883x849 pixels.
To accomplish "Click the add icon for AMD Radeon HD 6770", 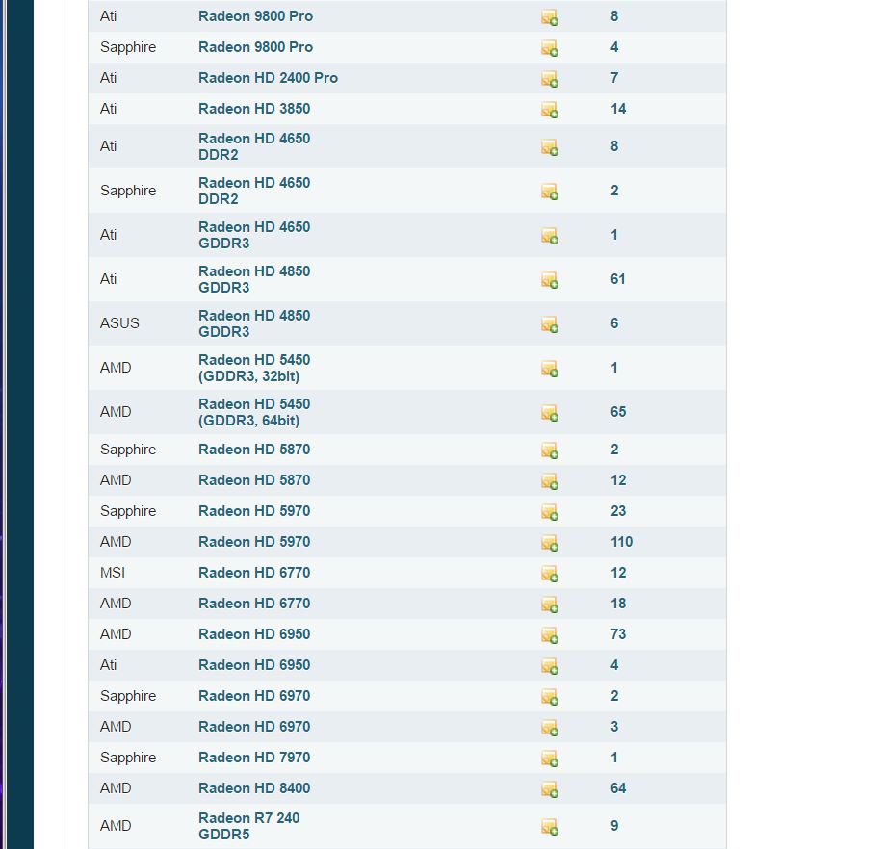I will 550,605.
